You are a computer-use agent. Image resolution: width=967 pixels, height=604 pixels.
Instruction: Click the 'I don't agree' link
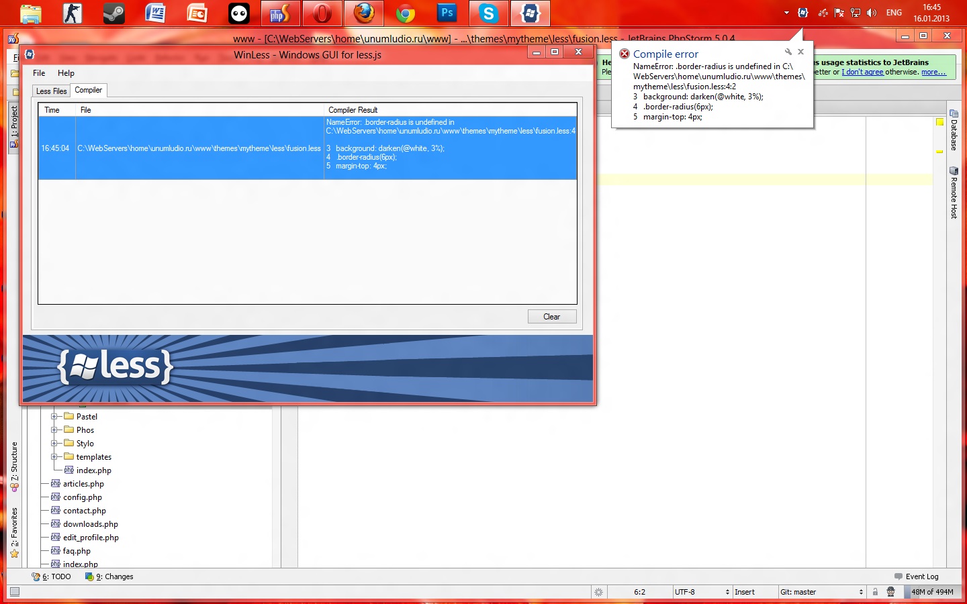862,72
